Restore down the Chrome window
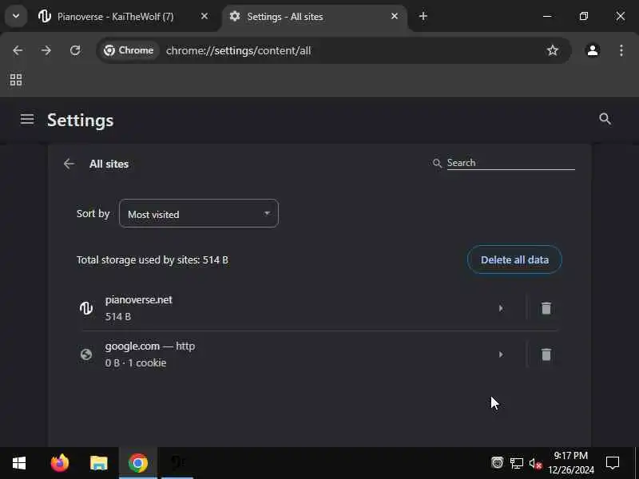 tap(584, 16)
